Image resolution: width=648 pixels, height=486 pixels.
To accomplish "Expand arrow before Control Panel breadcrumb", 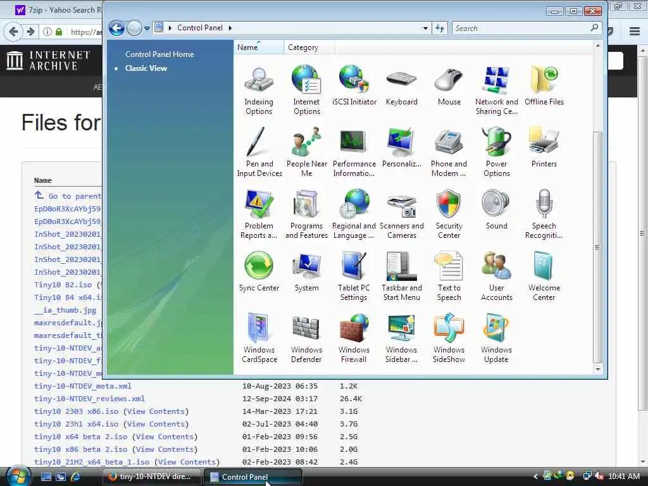I will point(170,28).
